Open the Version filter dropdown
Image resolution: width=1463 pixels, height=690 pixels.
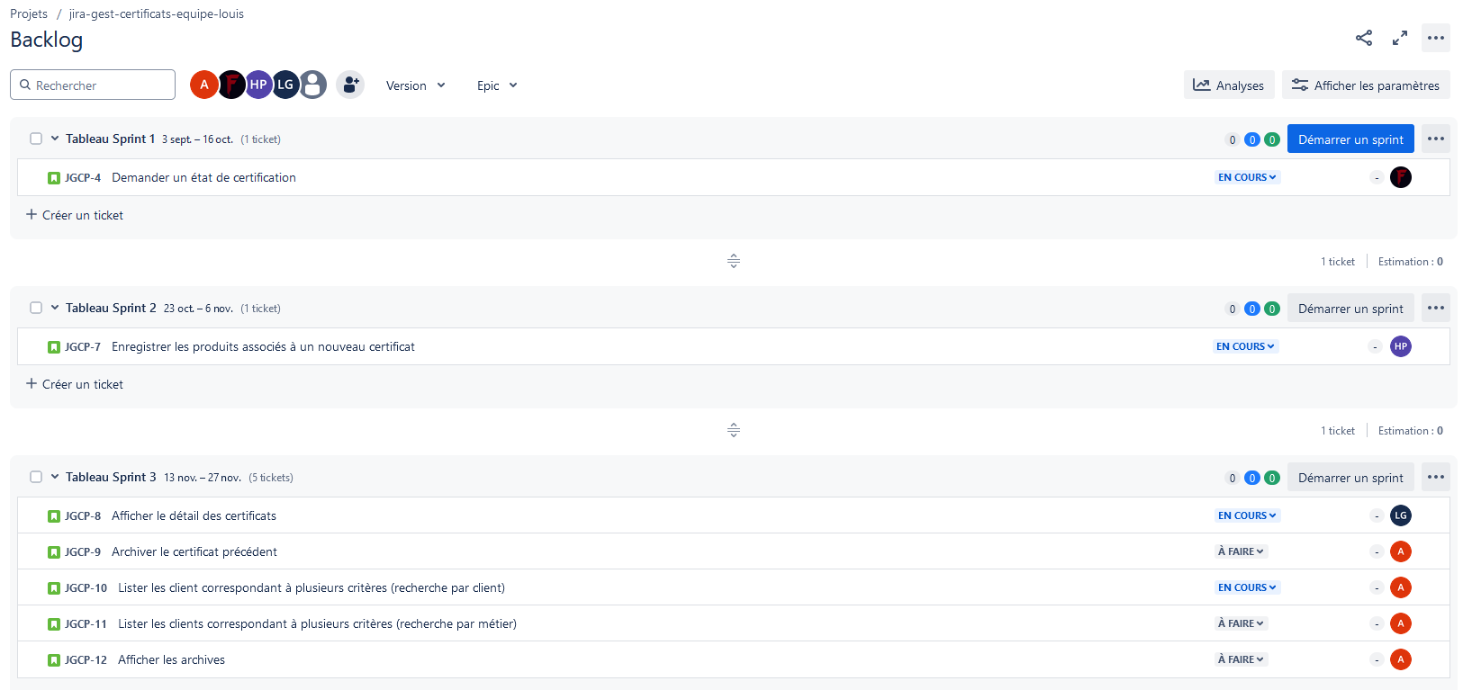pyautogui.click(x=415, y=85)
